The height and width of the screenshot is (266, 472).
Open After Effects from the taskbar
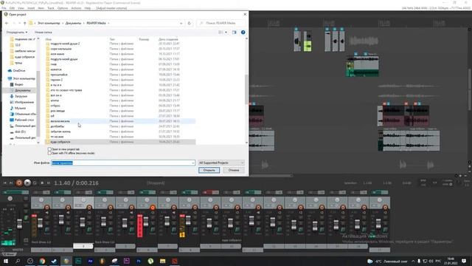[x=90, y=261]
